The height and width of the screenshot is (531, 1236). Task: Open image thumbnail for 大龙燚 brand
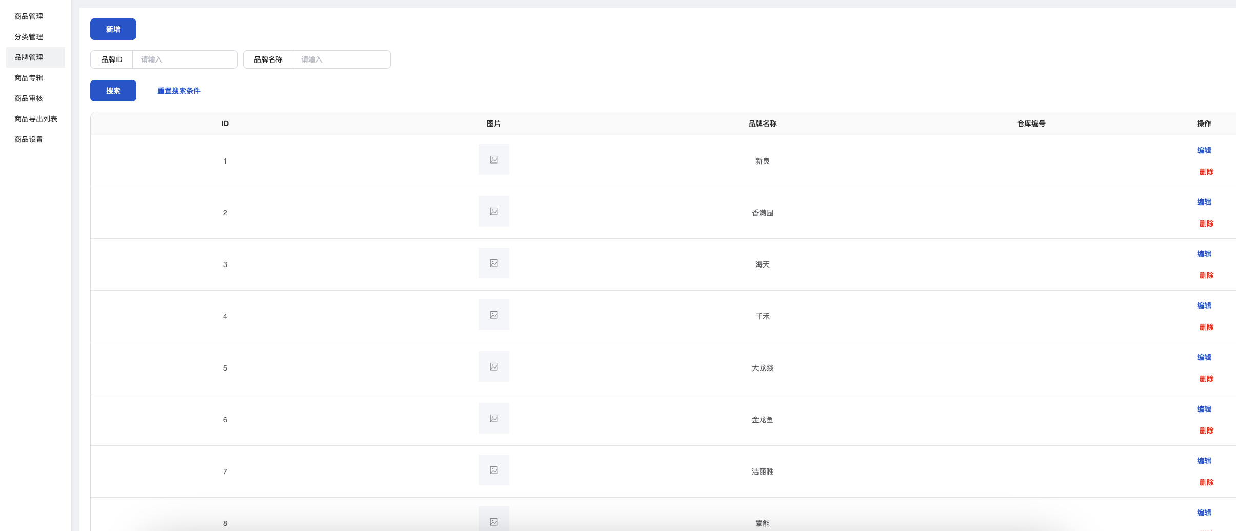point(493,366)
